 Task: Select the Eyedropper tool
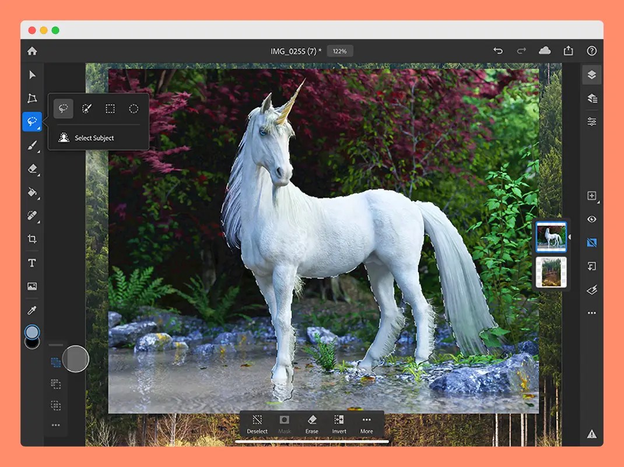[x=33, y=309]
